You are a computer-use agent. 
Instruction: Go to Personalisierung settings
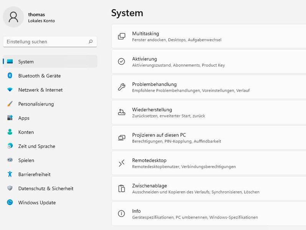[x=50, y=104]
